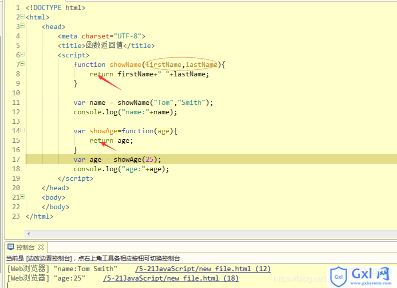Click the showName function name on line 7
This screenshot has width=397, height=288.
coord(125,65)
